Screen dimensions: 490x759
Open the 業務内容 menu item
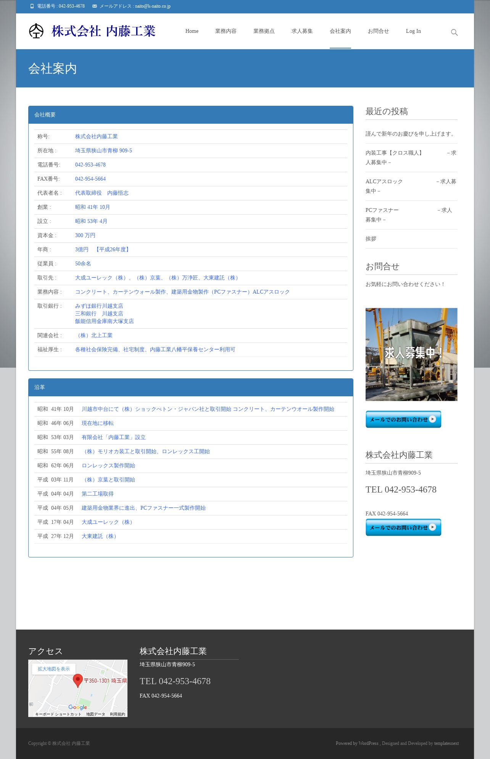[226, 31]
